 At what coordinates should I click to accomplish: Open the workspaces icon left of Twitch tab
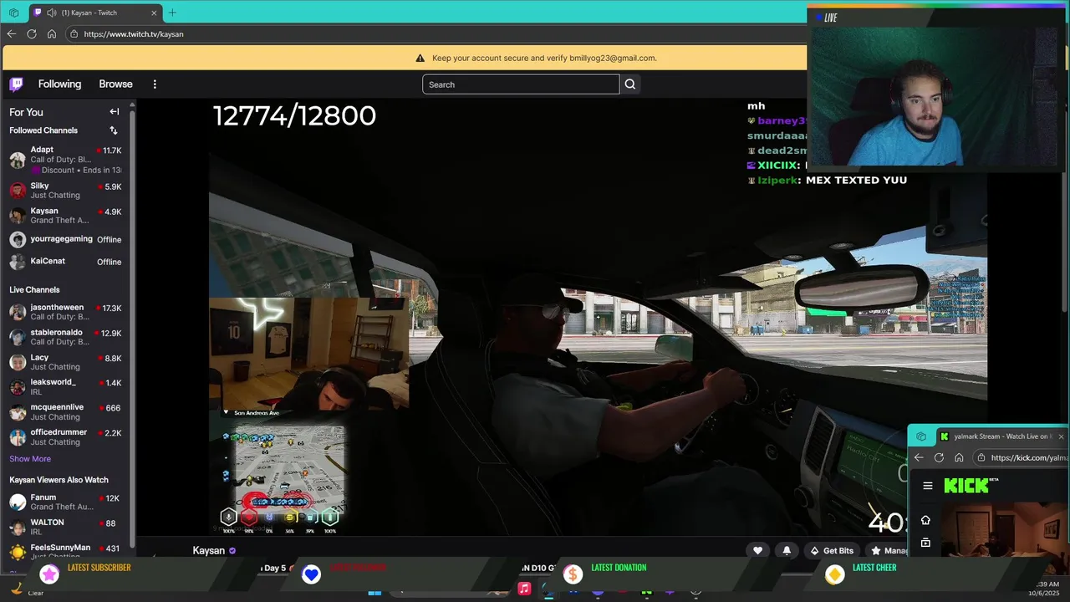(14, 13)
